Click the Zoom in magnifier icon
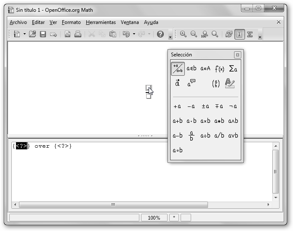Viewport: 293px width, 231px height. (x=183, y=35)
